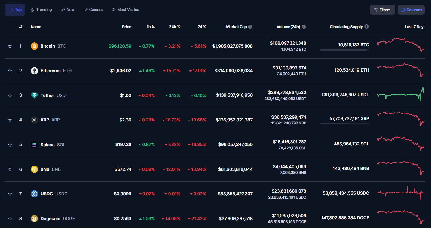431x228 pixels.
Task: Click Bitcoin circulating supply progress bar
Action: (x=345, y=50)
